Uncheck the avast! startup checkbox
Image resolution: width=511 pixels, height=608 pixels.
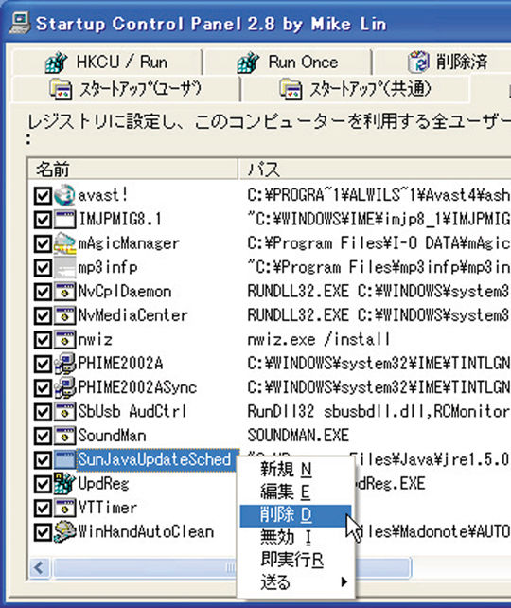(43, 196)
